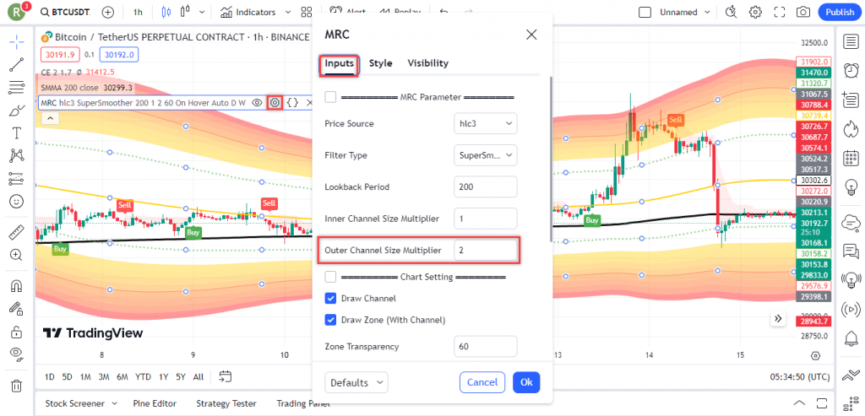Click the Lookback Period input field
The height and width of the screenshot is (416, 865).
(x=486, y=186)
